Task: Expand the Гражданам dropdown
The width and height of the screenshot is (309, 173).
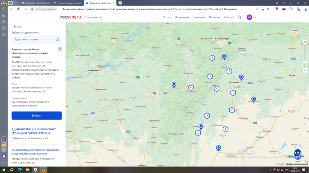Action: (x=93, y=17)
